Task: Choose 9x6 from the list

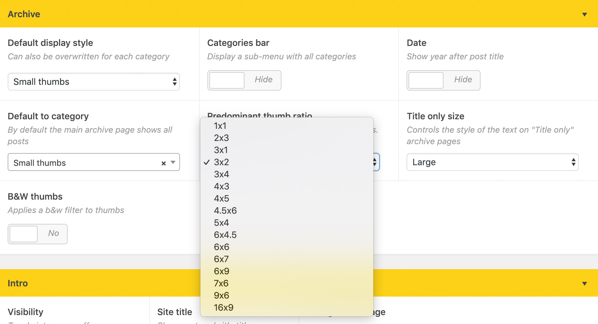Action: [221, 296]
